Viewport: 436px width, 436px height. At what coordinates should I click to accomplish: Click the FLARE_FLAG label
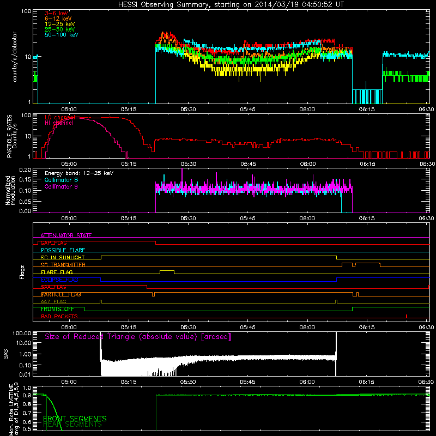point(57,272)
